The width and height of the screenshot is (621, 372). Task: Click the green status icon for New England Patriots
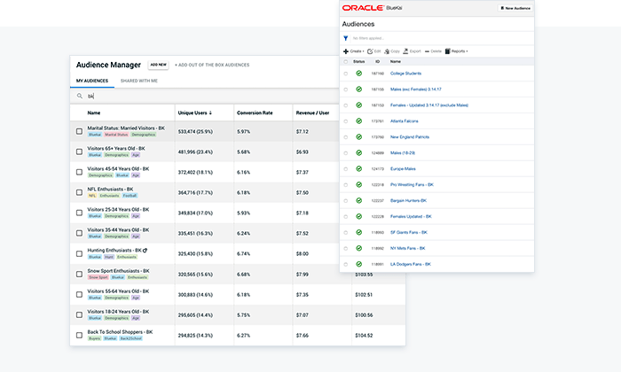[358, 136]
